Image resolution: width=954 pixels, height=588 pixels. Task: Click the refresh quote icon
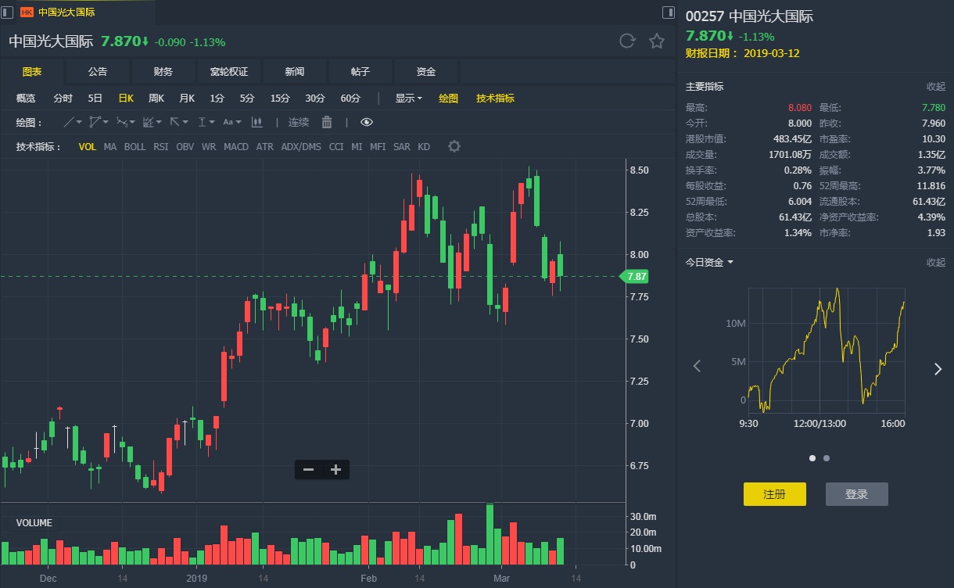626,41
